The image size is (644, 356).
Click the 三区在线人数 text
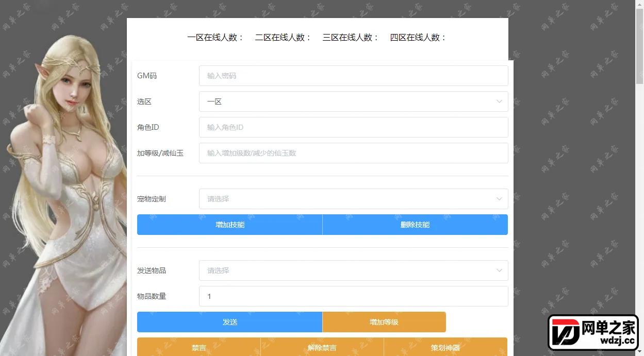point(351,38)
